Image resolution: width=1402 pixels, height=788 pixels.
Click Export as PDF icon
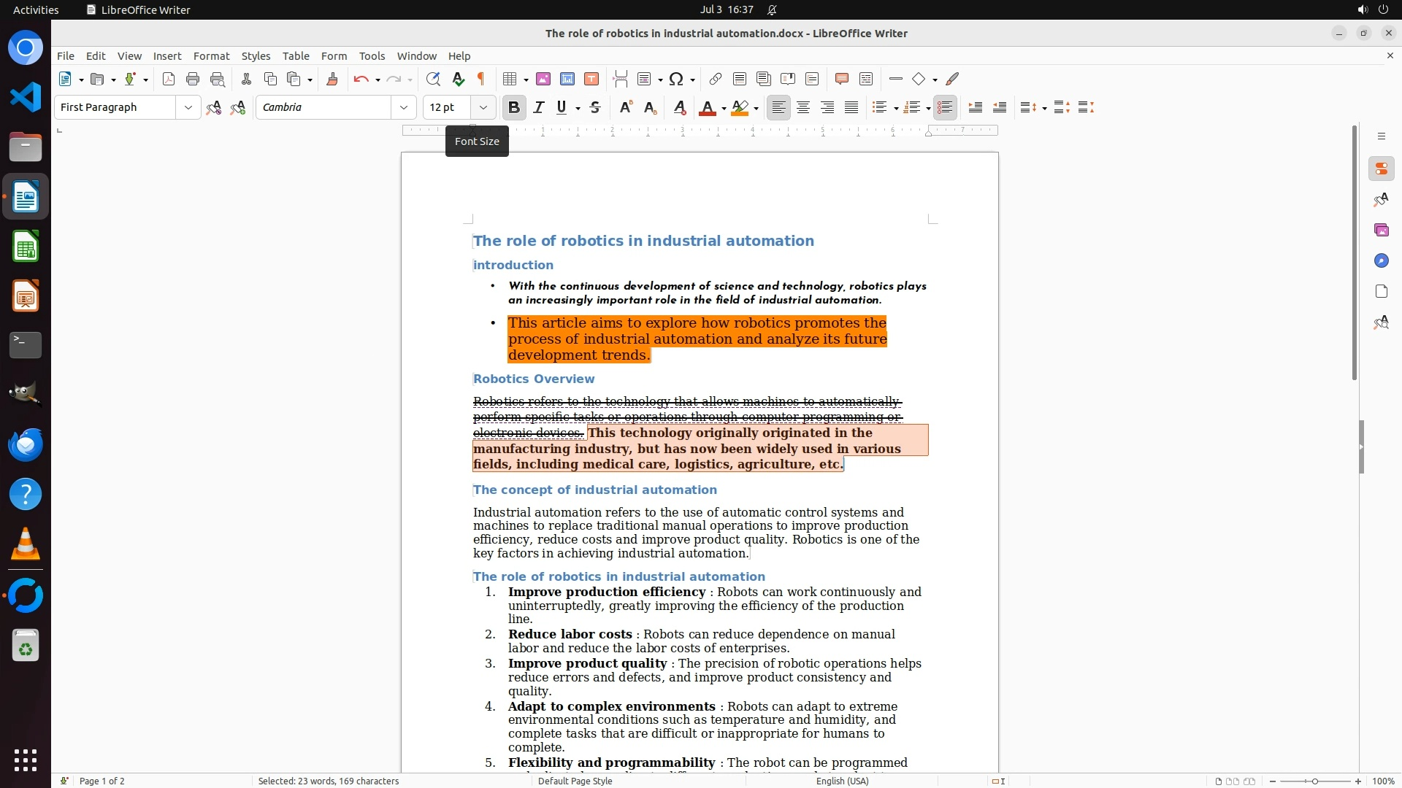[x=169, y=80]
